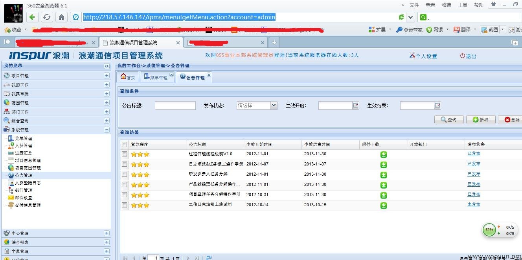
Task: Log out via 退出
Action: (x=468, y=56)
